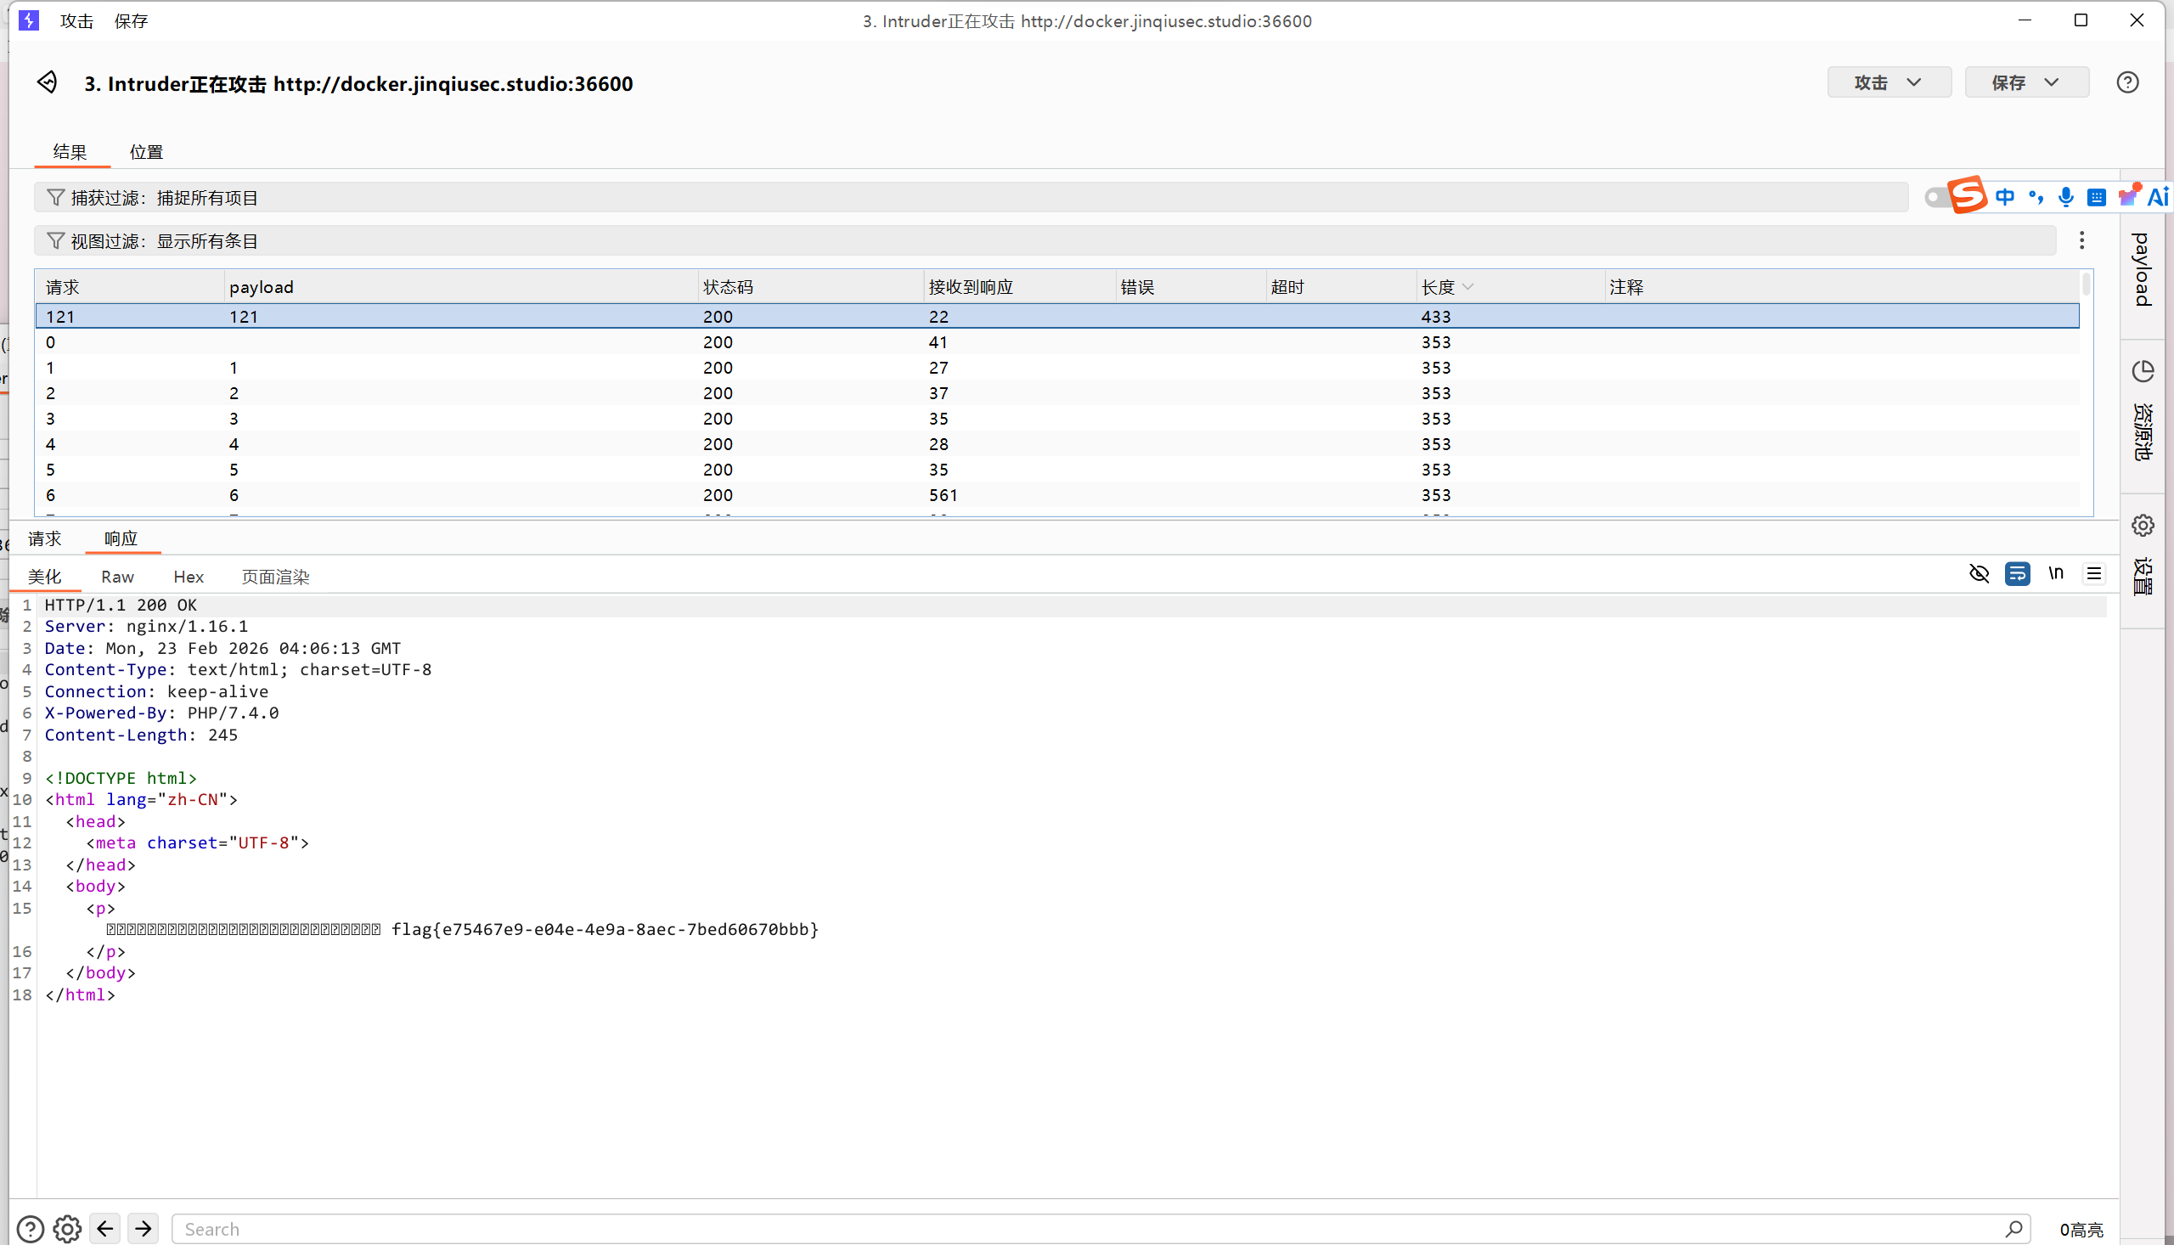Open search settings gear at bottom
The width and height of the screenshot is (2174, 1245).
(x=67, y=1229)
